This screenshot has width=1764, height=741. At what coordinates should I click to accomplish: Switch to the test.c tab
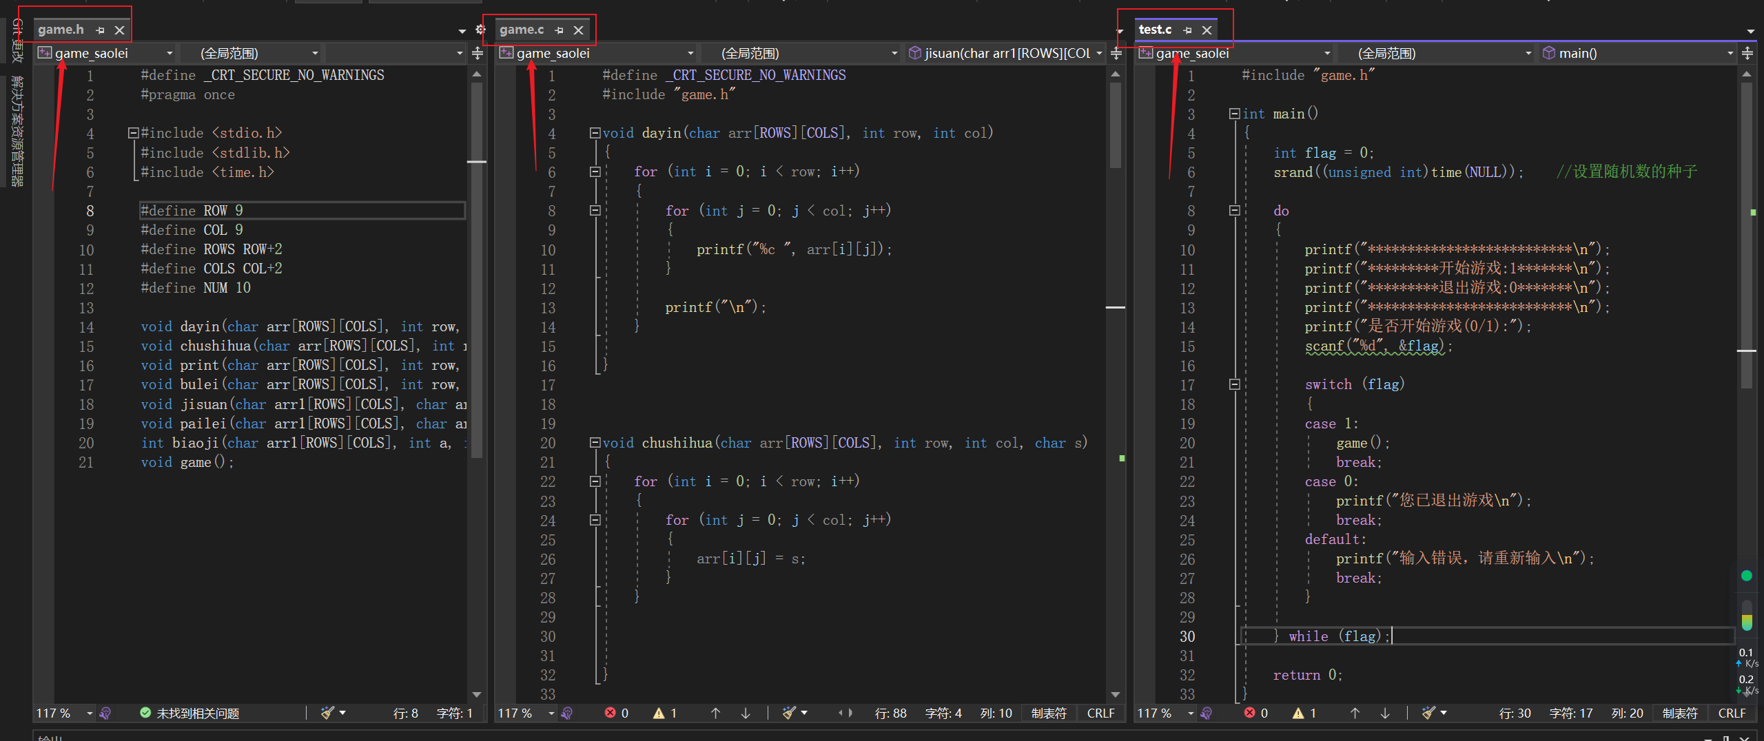coord(1155,30)
